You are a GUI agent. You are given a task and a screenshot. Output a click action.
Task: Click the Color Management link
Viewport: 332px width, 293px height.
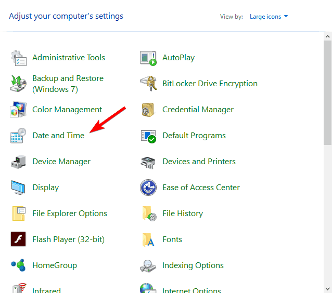67,110
